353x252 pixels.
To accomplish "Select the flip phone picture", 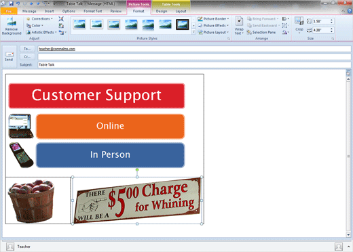I will coord(21,155).
